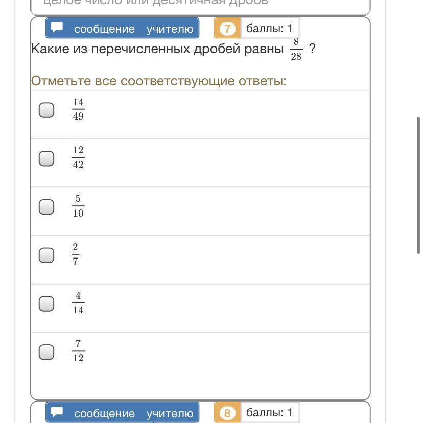Click the orange number 8 badge
The height and width of the screenshot is (423, 423).
point(227,413)
